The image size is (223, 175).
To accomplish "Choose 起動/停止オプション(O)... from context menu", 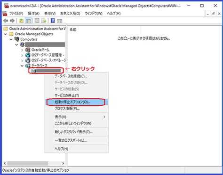I will click(x=77, y=102).
